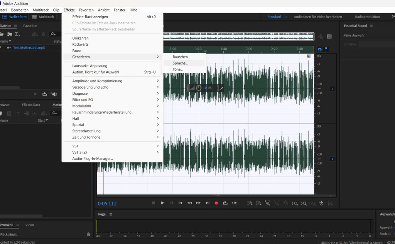Viewport: 395px width, 244px height.
Task: Toggle loop playback in the transport bar
Action: tap(225, 203)
